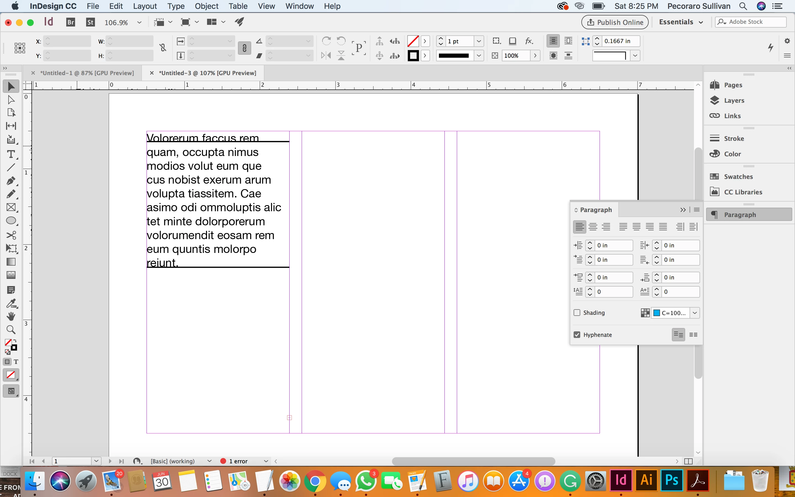Select the Type tool
Viewport: 795px width, 497px height.
(11, 154)
